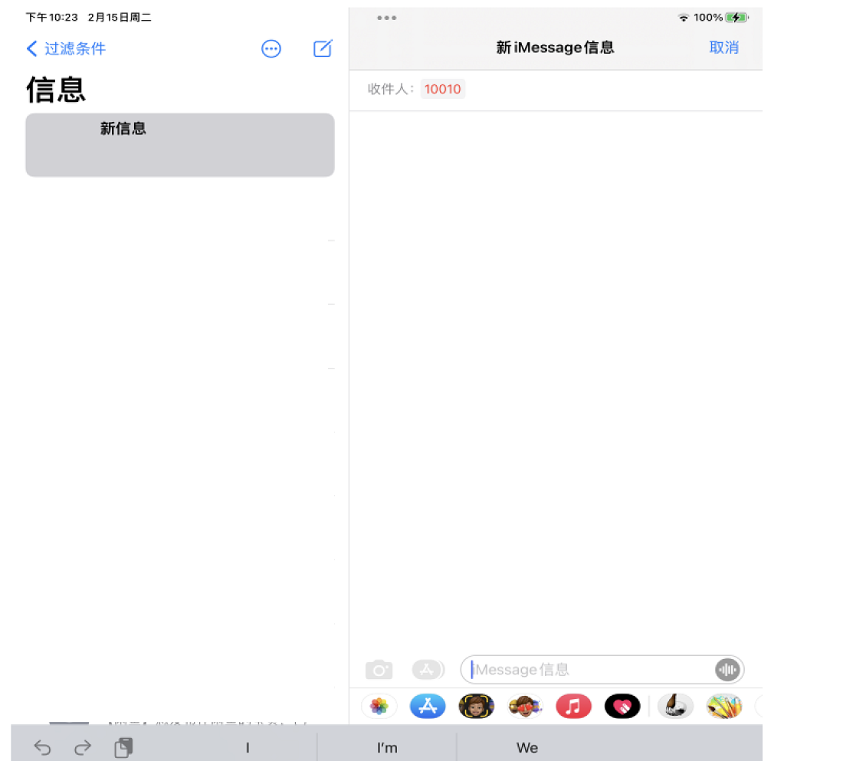Tap the compose new message icon
843x761 pixels.
[x=323, y=48]
